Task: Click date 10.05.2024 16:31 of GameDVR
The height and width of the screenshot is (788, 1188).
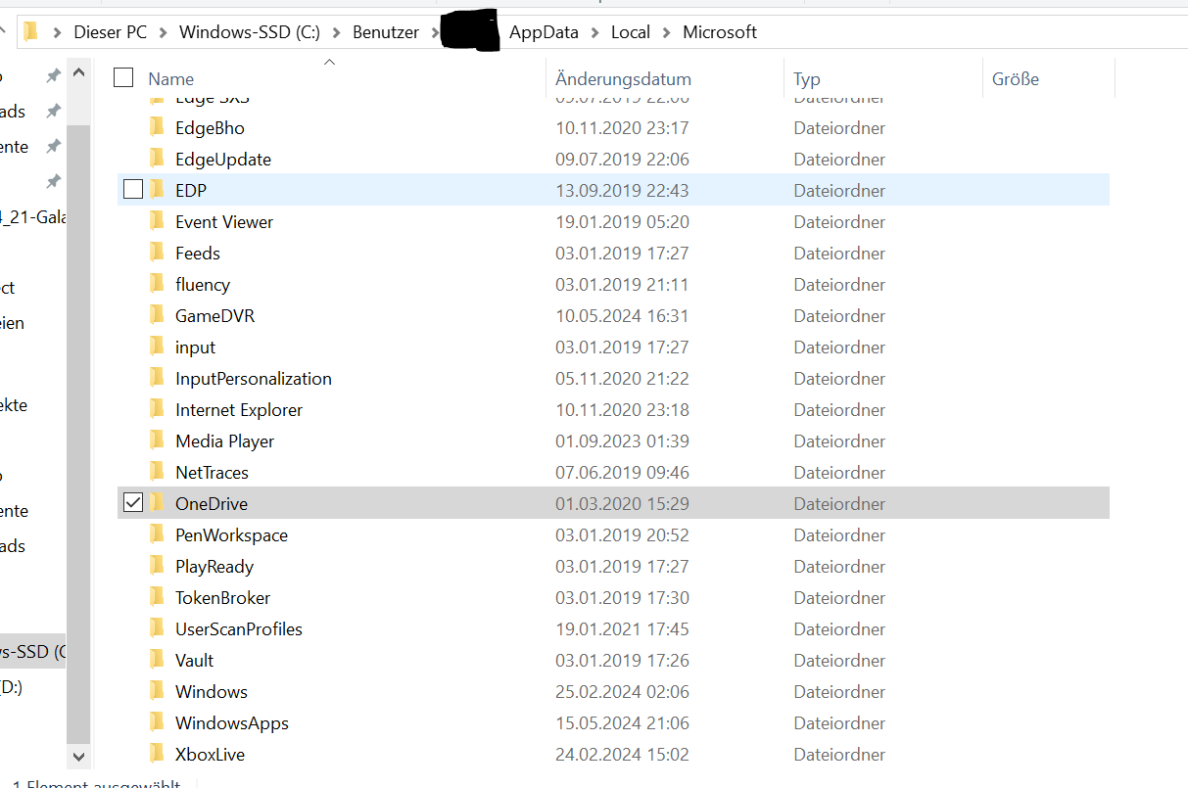Action: tap(622, 315)
